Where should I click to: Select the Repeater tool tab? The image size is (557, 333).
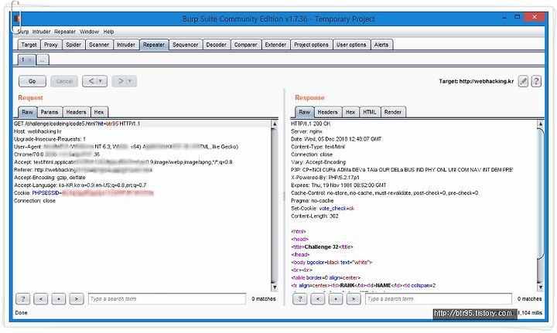pos(154,45)
